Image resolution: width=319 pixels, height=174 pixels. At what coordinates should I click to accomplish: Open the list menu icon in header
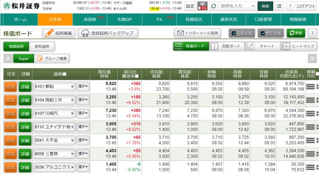pyautogui.click(x=279, y=6)
